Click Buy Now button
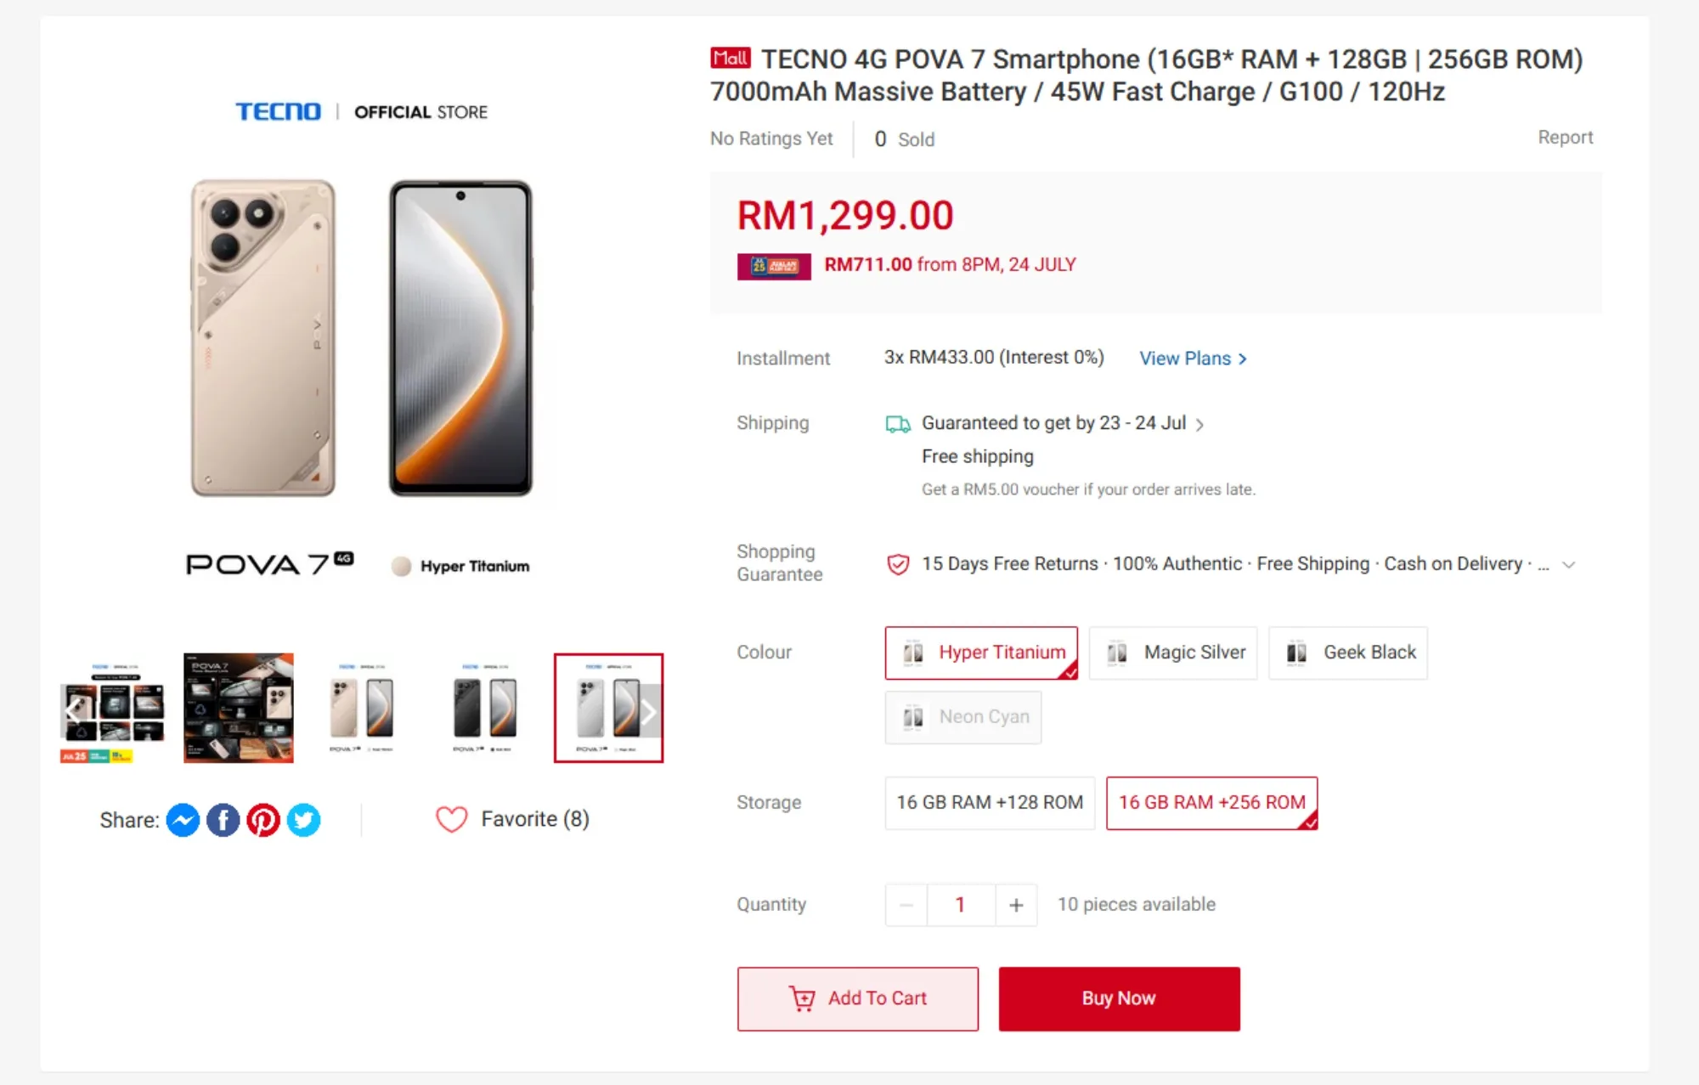This screenshot has width=1699, height=1085. pyautogui.click(x=1119, y=999)
